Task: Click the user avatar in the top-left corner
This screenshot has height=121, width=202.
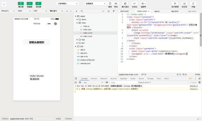Action: click(x=4, y=4)
